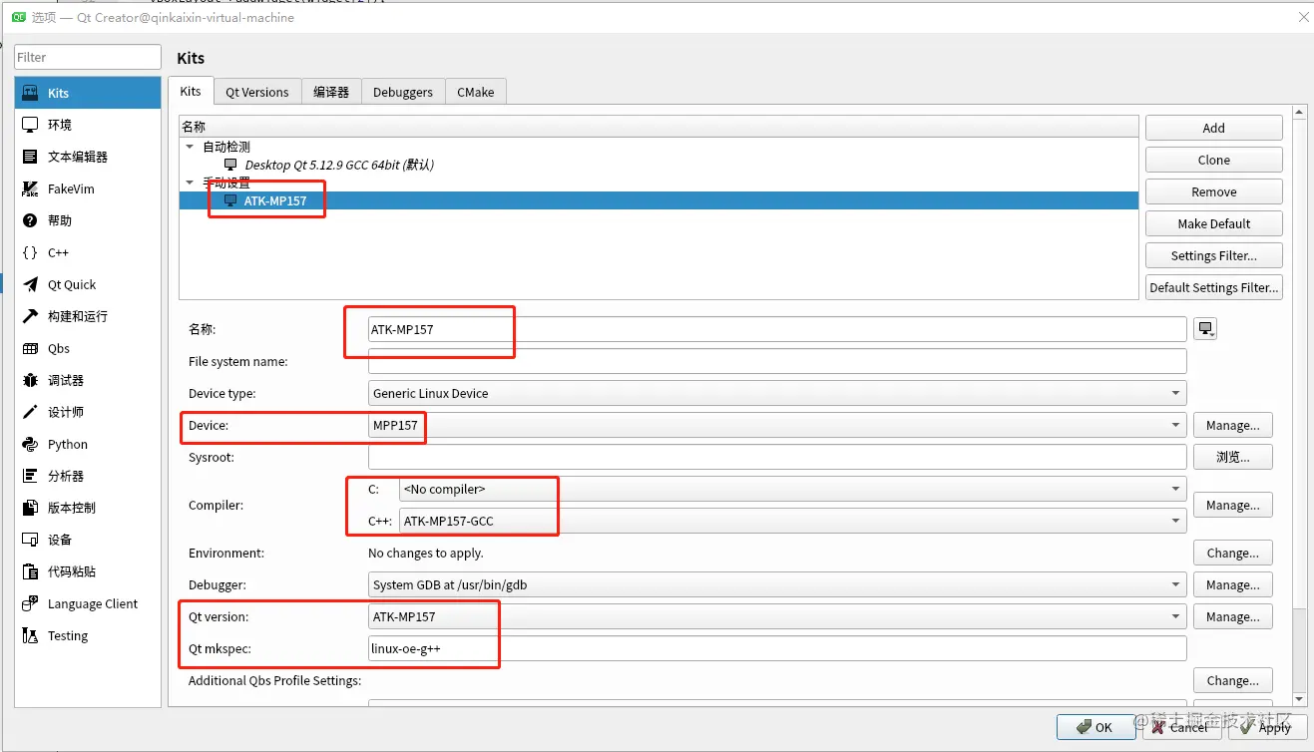Open the C compiler dropdown

click(x=792, y=489)
